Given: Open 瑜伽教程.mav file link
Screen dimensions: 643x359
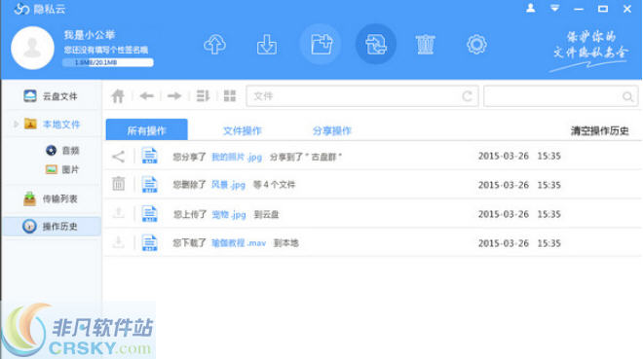Looking at the screenshot, I should point(239,243).
